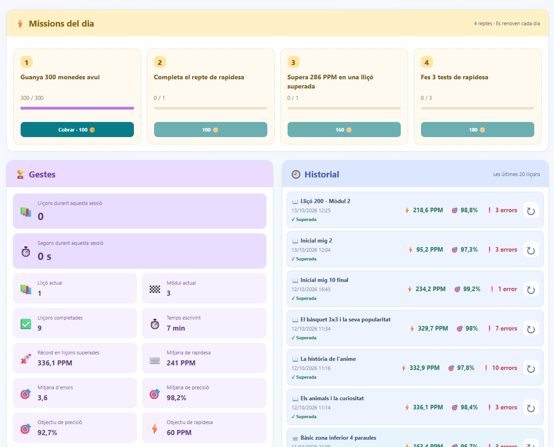The image size is (554, 447).
Task: Click the target icon for Mitjana d'errors
Action: [26, 393]
